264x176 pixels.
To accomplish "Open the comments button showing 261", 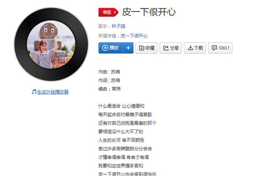I will pyautogui.click(x=220, y=48).
